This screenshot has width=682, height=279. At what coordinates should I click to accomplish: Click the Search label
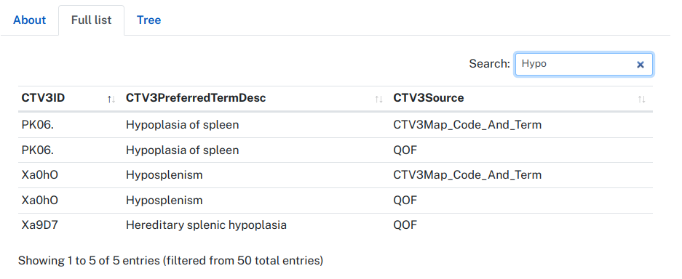coord(489,64)
